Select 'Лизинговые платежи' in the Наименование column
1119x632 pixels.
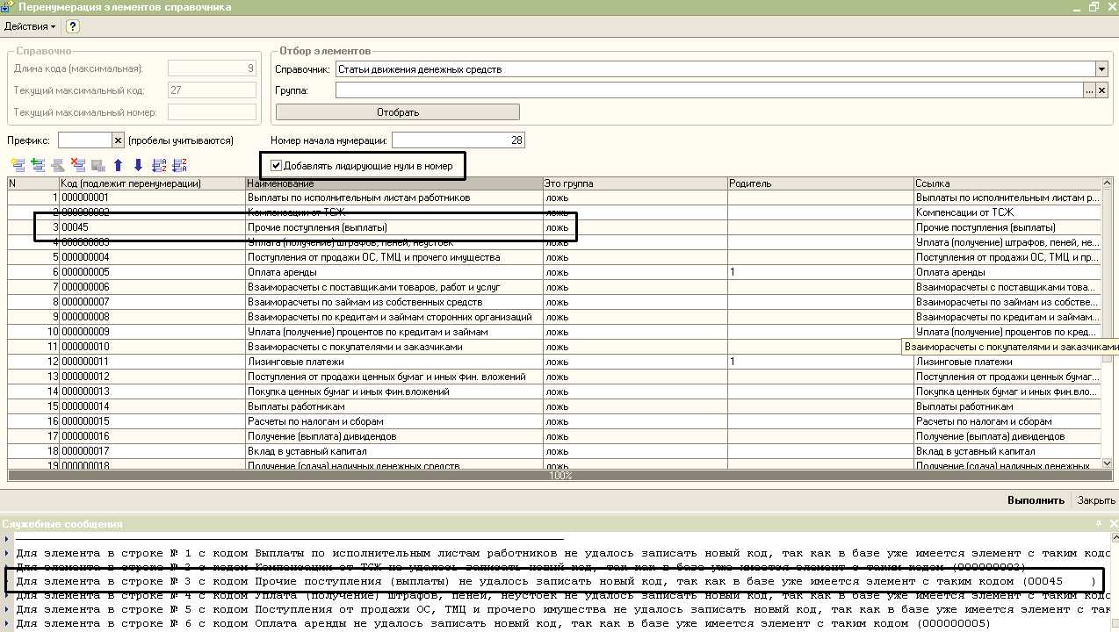tap(394, 362)
